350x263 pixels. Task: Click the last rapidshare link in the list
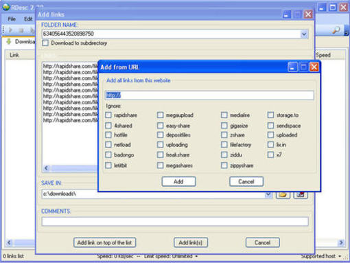pos(70,120)
